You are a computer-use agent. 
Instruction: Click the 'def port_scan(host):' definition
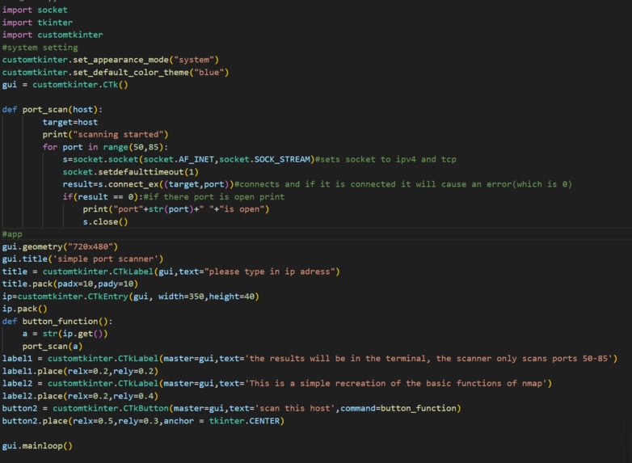(53, 110)
